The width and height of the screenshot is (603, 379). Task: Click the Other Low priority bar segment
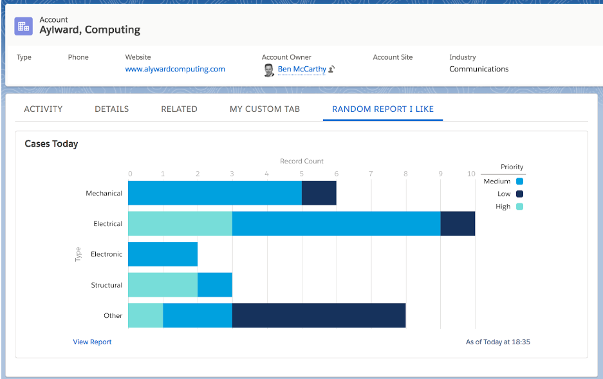[319, 315]
